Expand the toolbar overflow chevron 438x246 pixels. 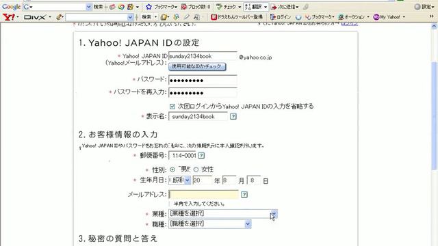pos(432,16)
